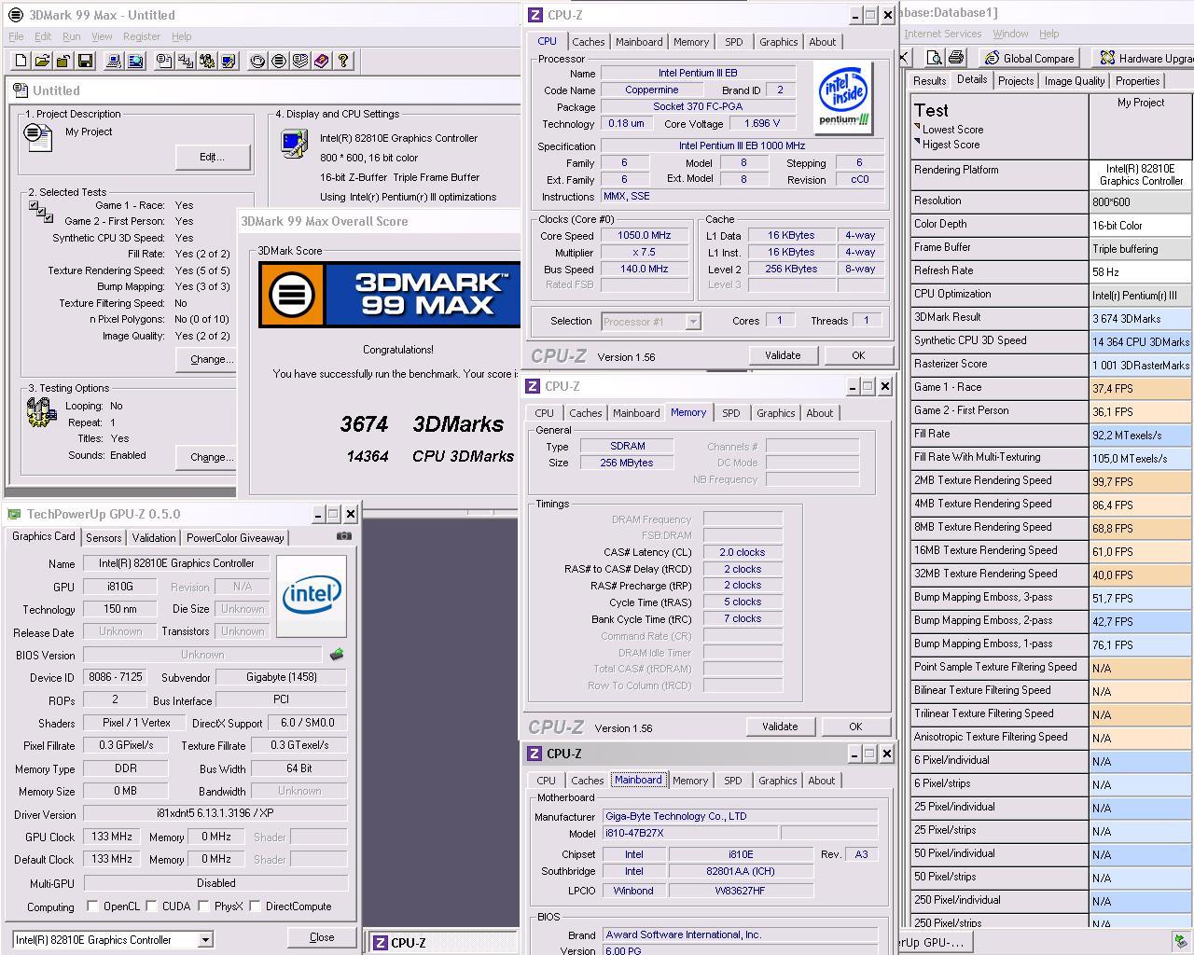This screenshot has width=1194, height=955.
Task: Click the 3DMark 99 MAX banner image
Action: click(389, 295)
